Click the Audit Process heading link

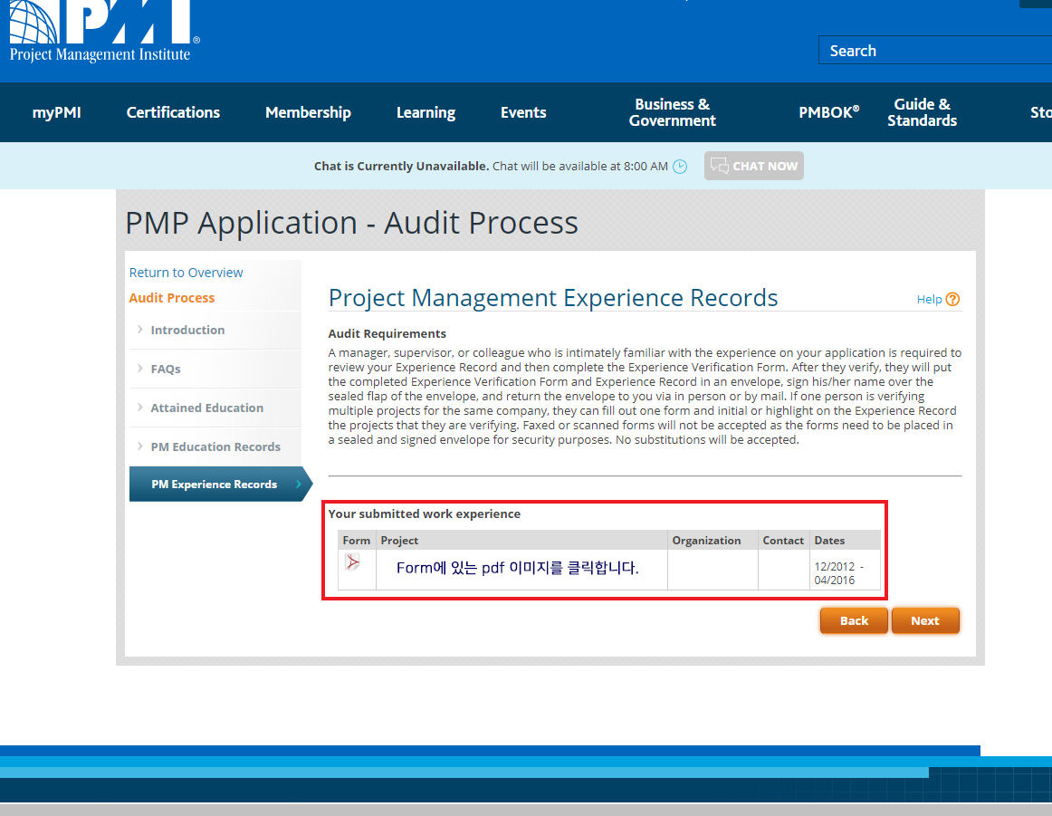[x=172, y=298]
